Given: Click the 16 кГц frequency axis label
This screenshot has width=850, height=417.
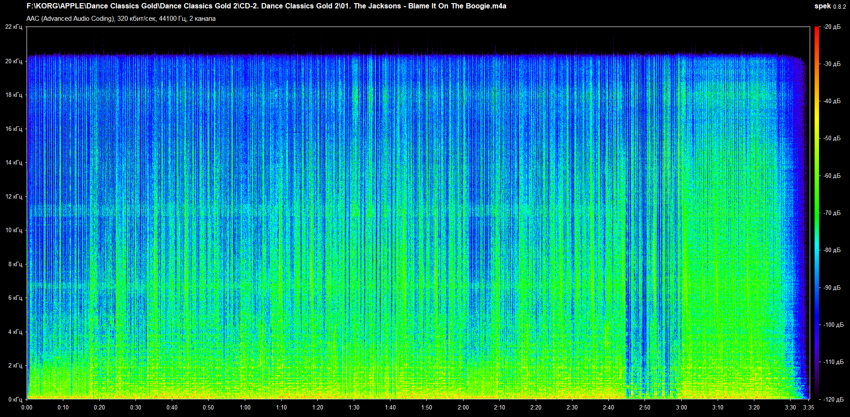Looking at the screenshot, I should pyautogui.click(x=14, y=129).
